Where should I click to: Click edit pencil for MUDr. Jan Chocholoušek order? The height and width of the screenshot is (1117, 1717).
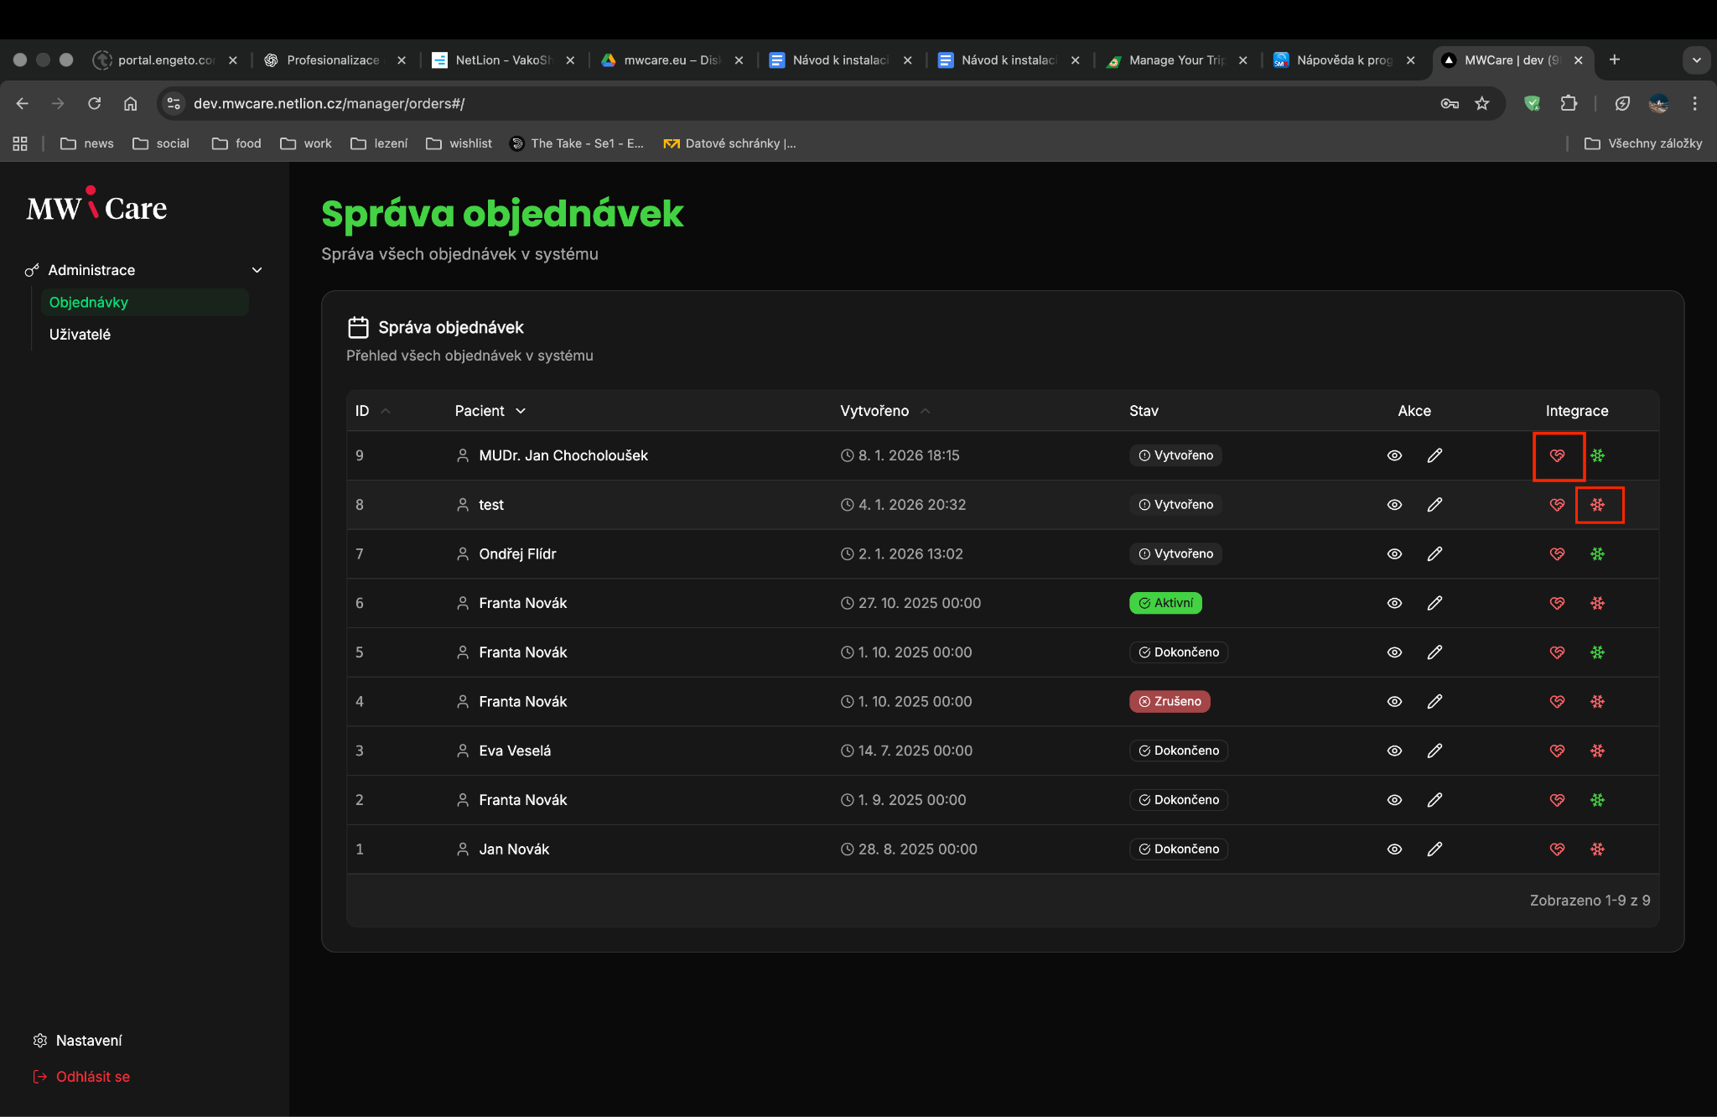coord(1434,455)
